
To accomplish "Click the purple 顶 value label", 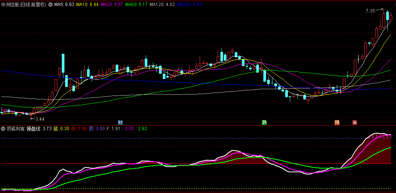I will [97, 129].
